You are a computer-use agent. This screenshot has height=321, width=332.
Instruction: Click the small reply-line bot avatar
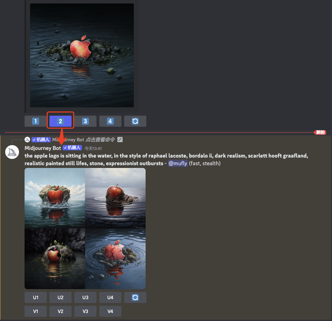(x=27, y=140)
